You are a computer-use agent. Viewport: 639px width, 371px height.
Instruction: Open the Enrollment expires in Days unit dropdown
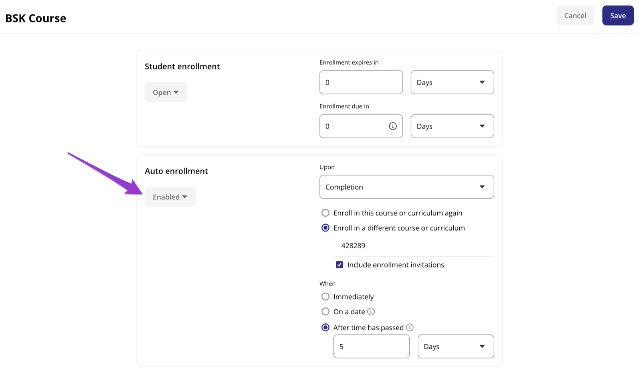tap(452, 82)
